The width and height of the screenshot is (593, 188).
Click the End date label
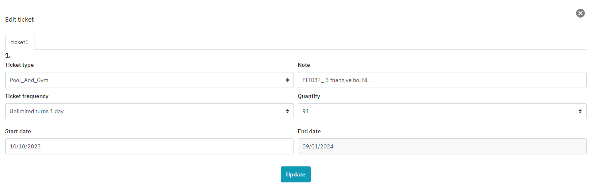click(309, 131)
